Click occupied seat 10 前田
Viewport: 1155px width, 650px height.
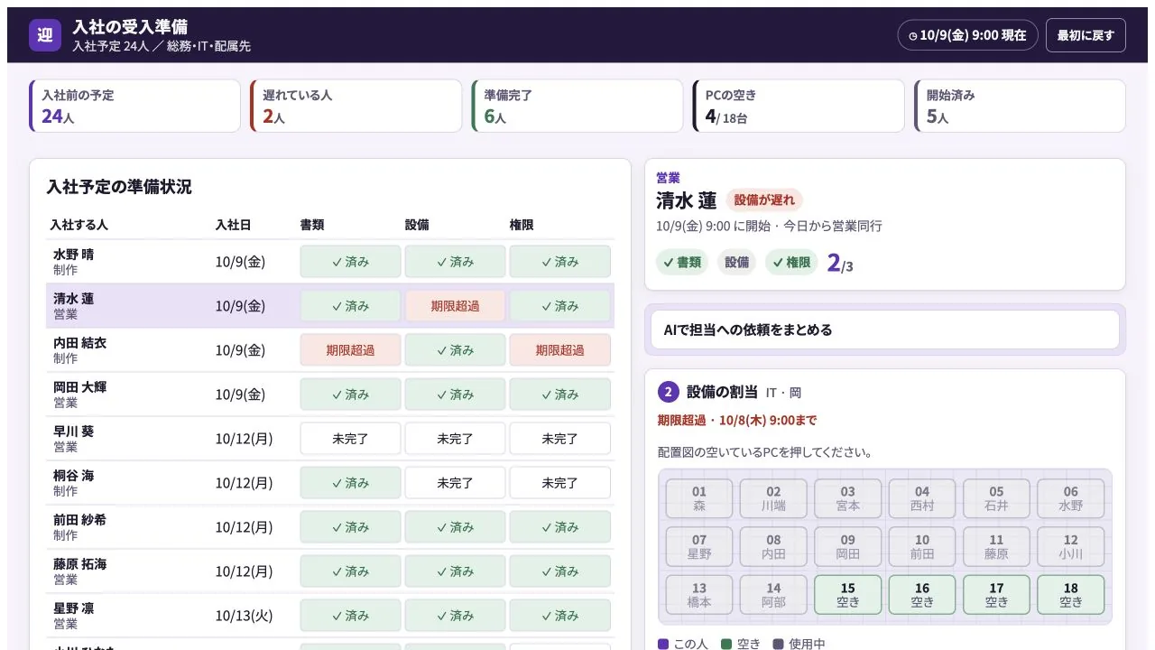(x=922, y=547)
